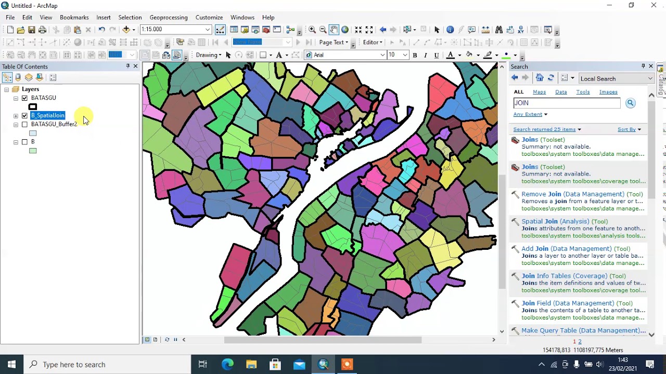Click the Add Data toolbar icon
Screen dimensions: 666x374
126,30
